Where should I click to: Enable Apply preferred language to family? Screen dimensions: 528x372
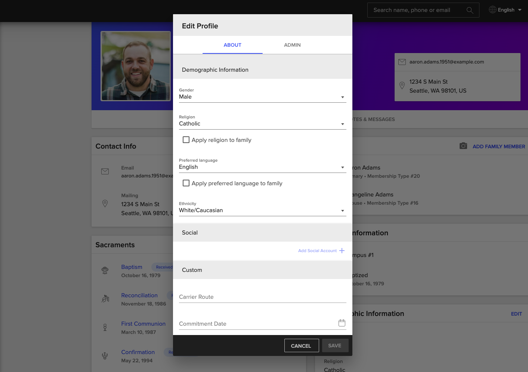coord(186,183)
